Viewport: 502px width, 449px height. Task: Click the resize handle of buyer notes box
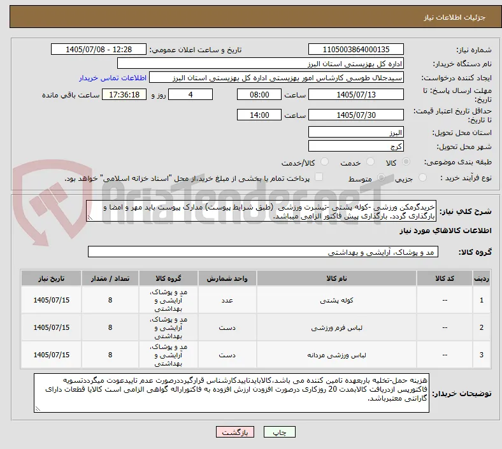click(38, 409)
